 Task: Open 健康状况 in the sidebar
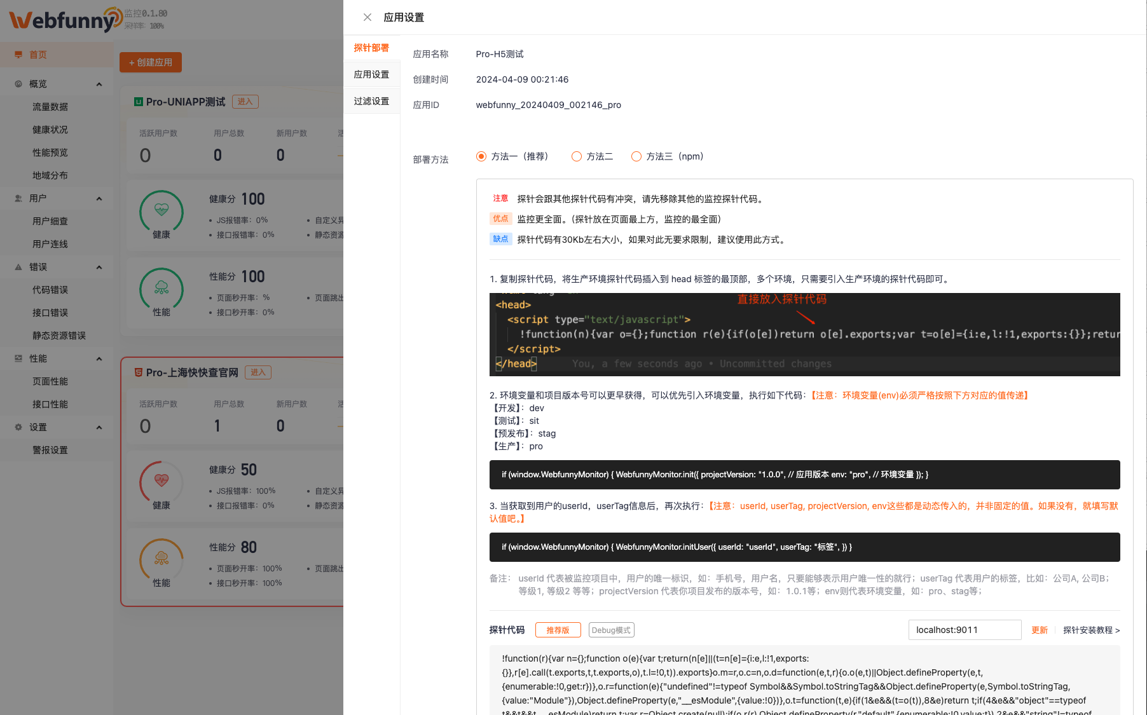50,130
